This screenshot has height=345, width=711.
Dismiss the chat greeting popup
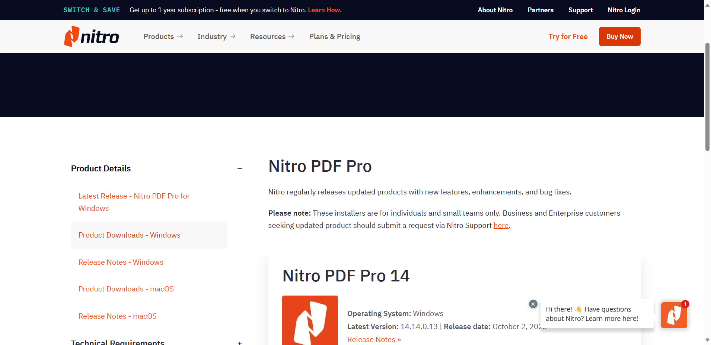pos(533,304)
